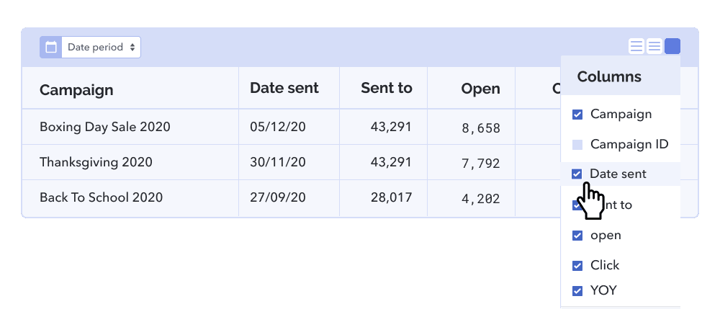Toggle the Date sent column checkbox
The height and width of the screenshot is (335, 720).
[577, 174]
